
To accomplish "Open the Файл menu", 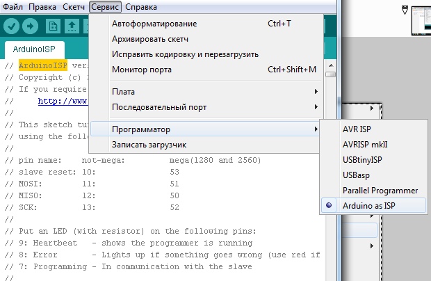I will click(13, 7).
